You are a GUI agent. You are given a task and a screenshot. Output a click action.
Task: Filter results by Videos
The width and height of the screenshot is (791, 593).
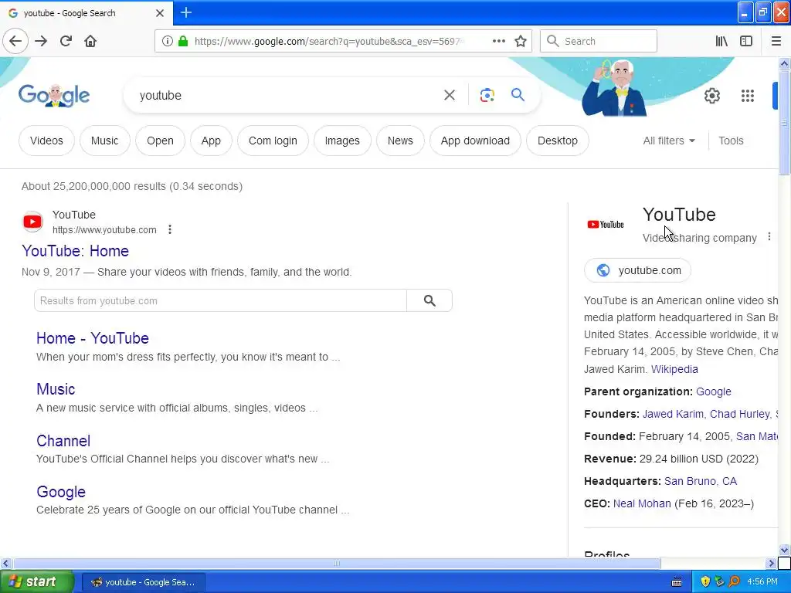click(46, 141)
